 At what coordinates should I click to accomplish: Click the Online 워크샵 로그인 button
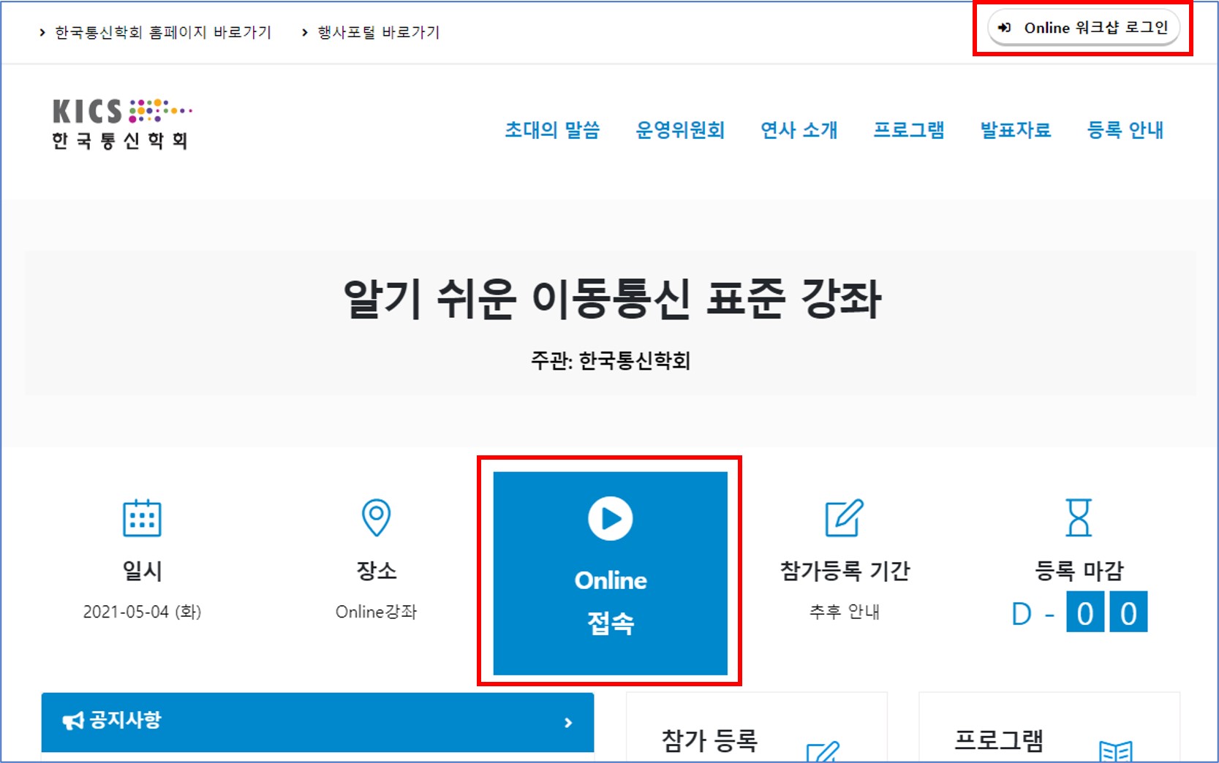(x=1083, y=28)
